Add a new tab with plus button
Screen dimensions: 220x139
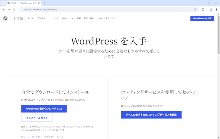pyautogui.click(x=44, y=3)
